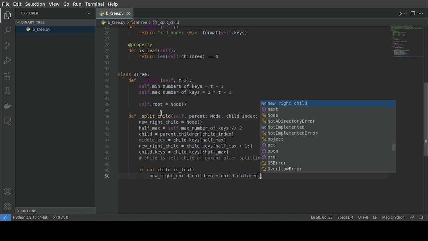This screenshot has width=428, height=241.
Task: Open the remote window indicator
Action: [x=5, y=217]
